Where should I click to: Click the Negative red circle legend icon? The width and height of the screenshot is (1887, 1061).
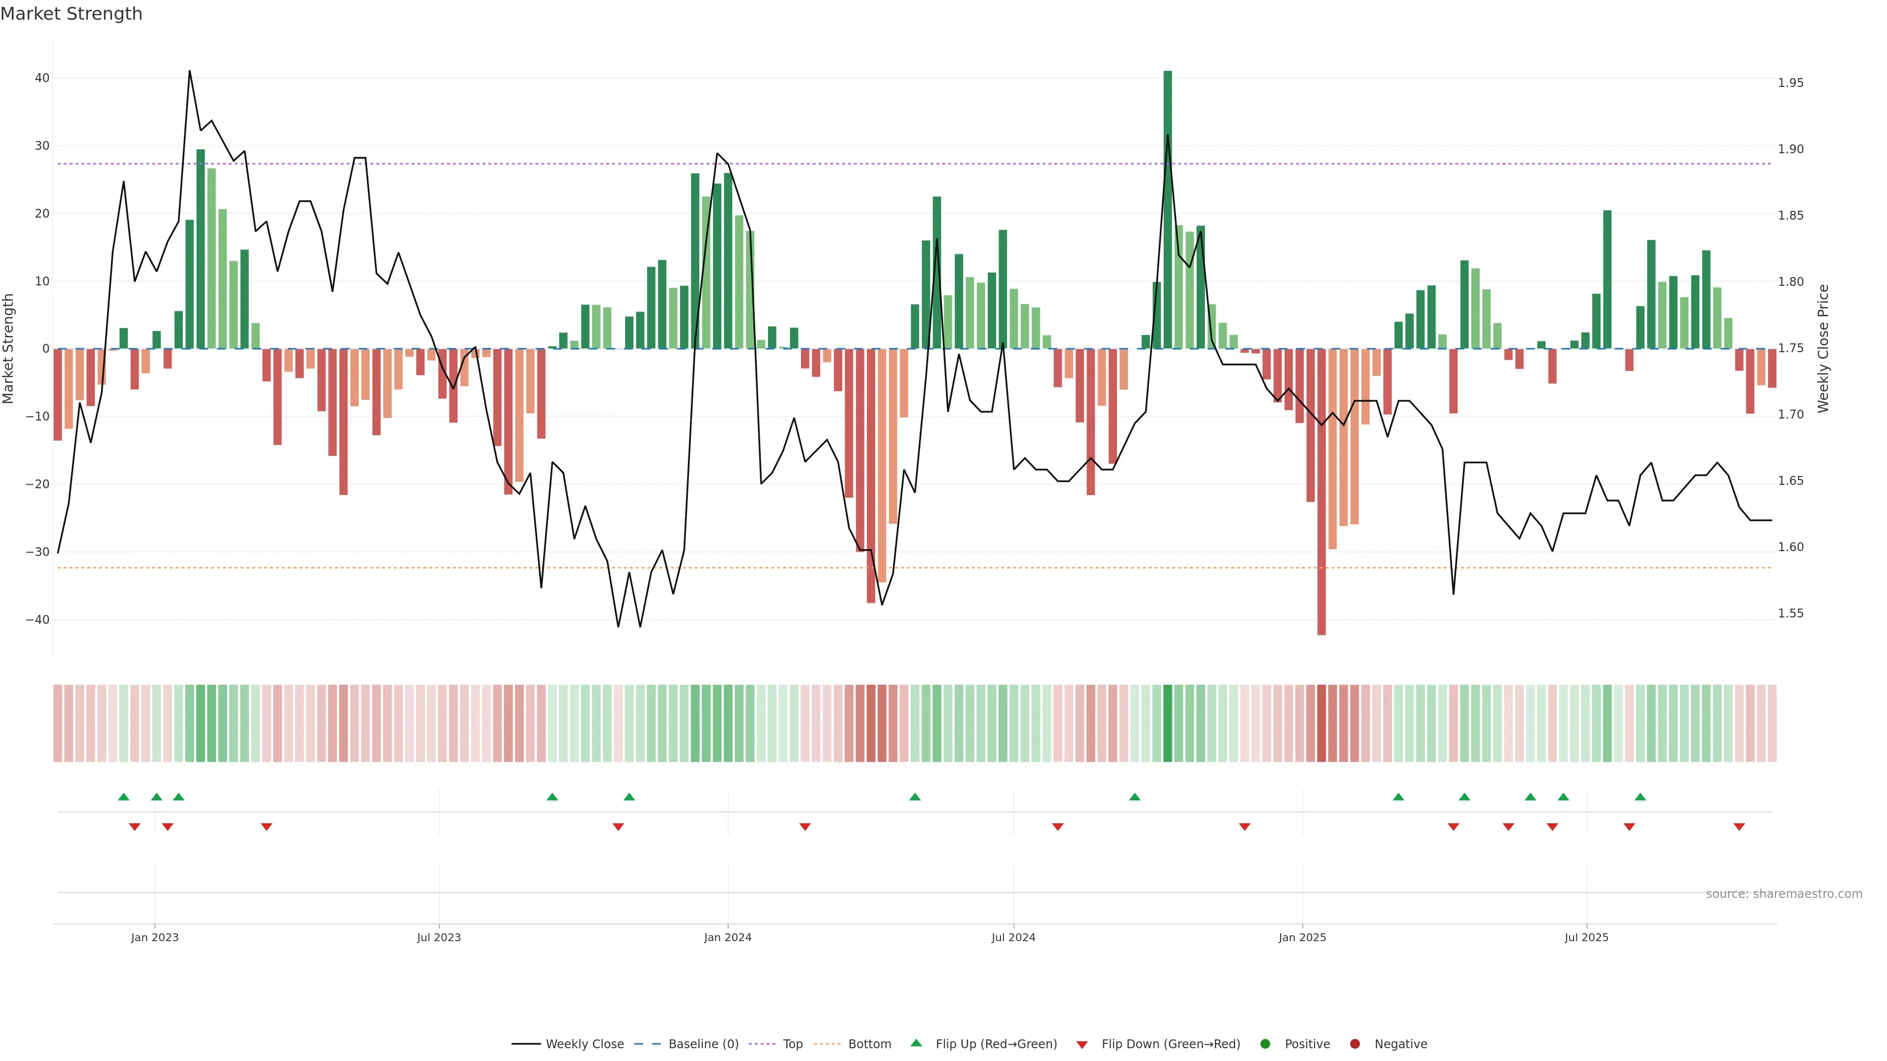tap(1354, 1044)
